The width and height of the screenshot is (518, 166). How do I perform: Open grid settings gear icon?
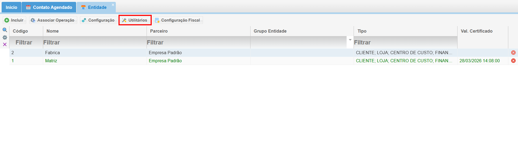point(5,37)
